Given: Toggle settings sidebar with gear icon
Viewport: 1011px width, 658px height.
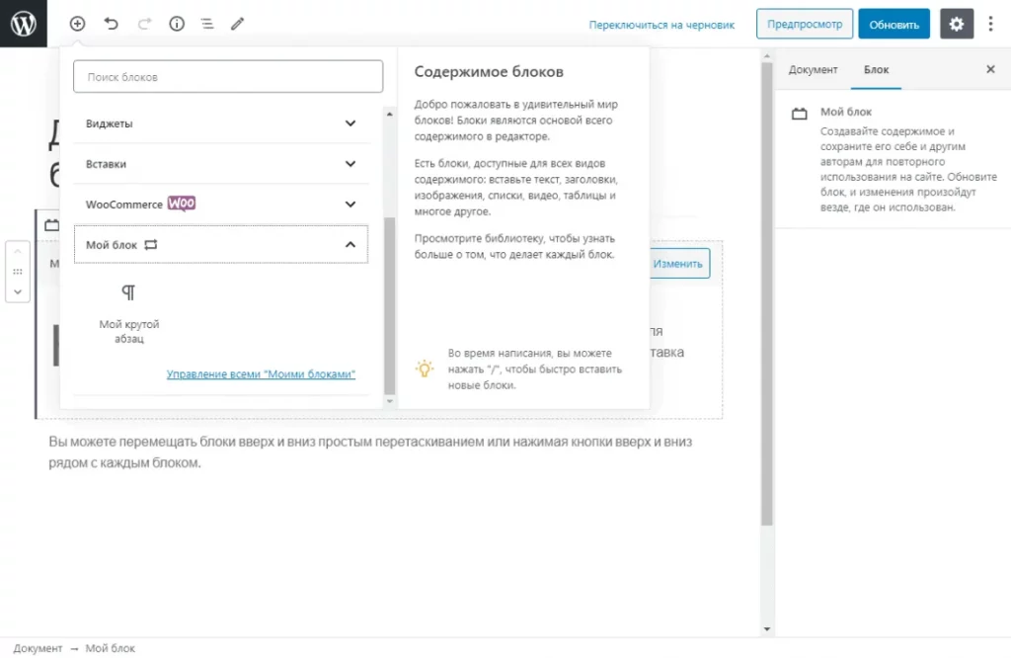Looking at the screenshot, I should click(x=956, y=25).
